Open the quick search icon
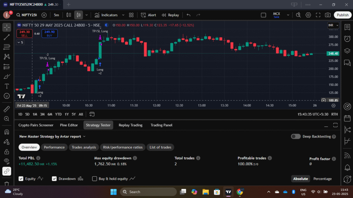 pyautogui.click(x=298, y=15)
